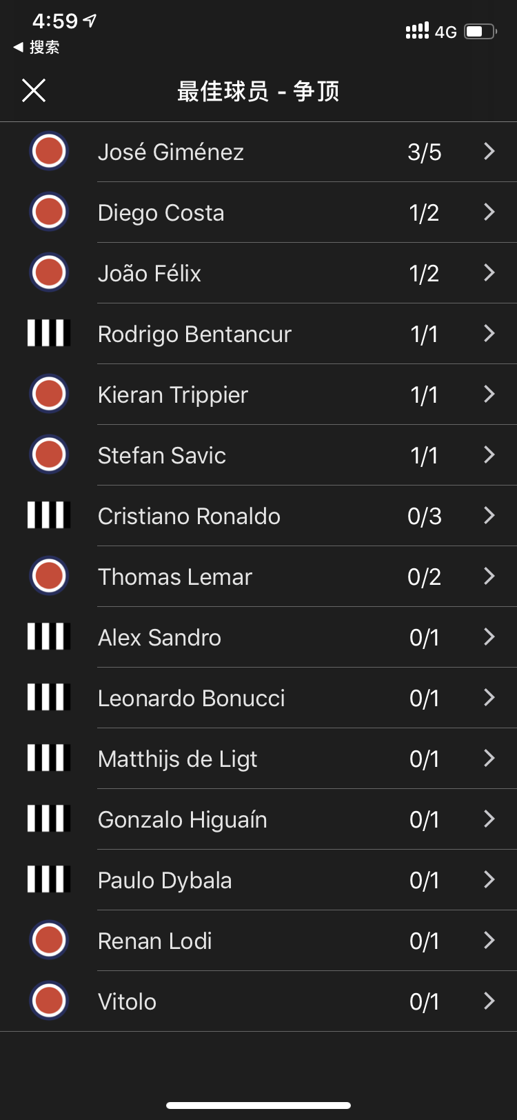Tap José Giménez's 3/5 aerial duel stat

click(424, 152)
